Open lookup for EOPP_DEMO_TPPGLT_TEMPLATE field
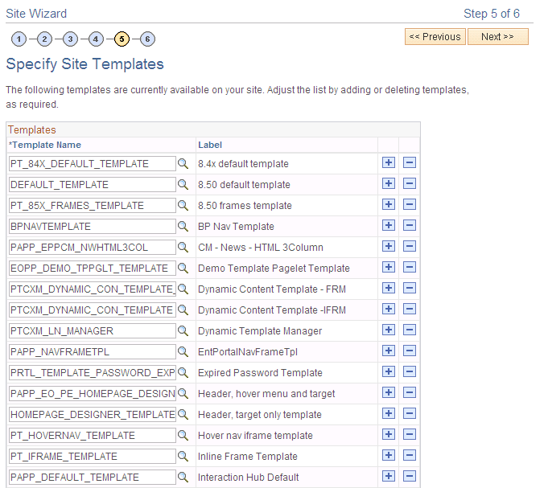 click(183, 268)
